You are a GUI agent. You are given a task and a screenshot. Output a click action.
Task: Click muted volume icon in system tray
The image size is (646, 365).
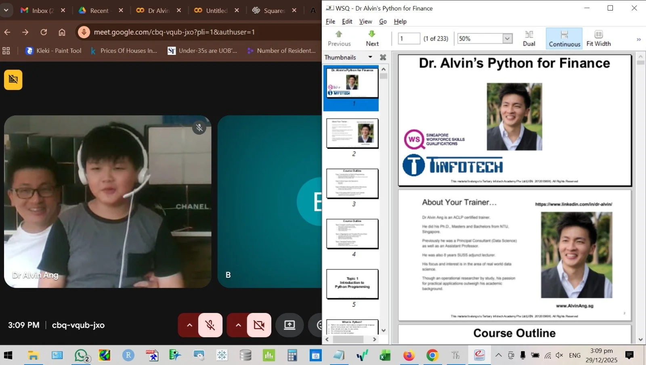tap(559, 355)
